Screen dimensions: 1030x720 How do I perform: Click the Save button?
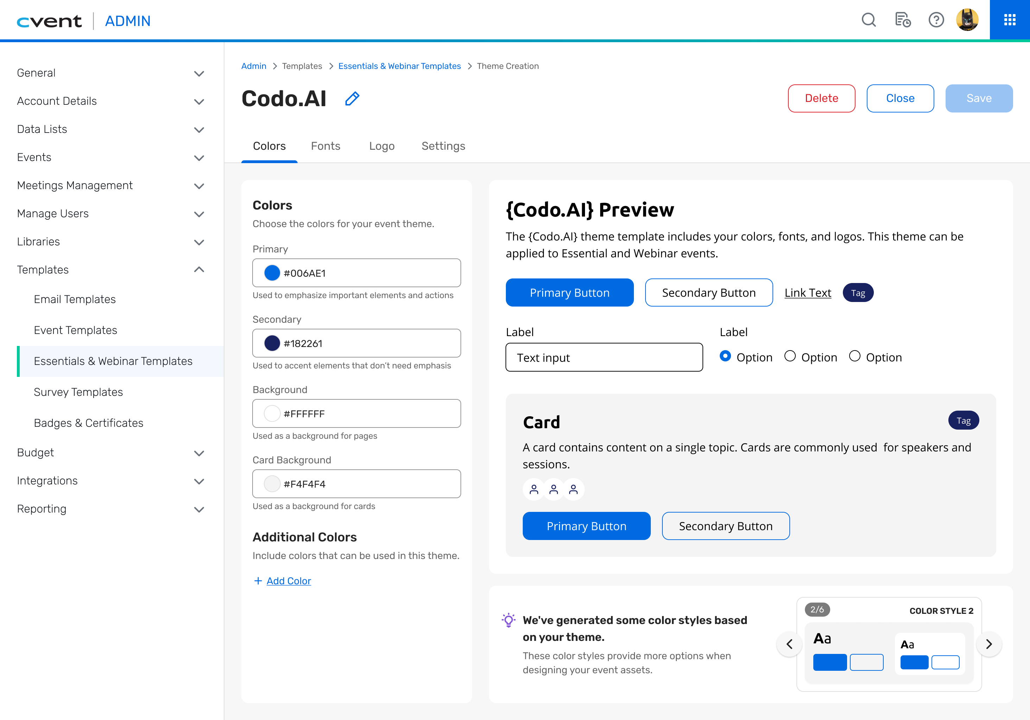(x=979, y=98)
